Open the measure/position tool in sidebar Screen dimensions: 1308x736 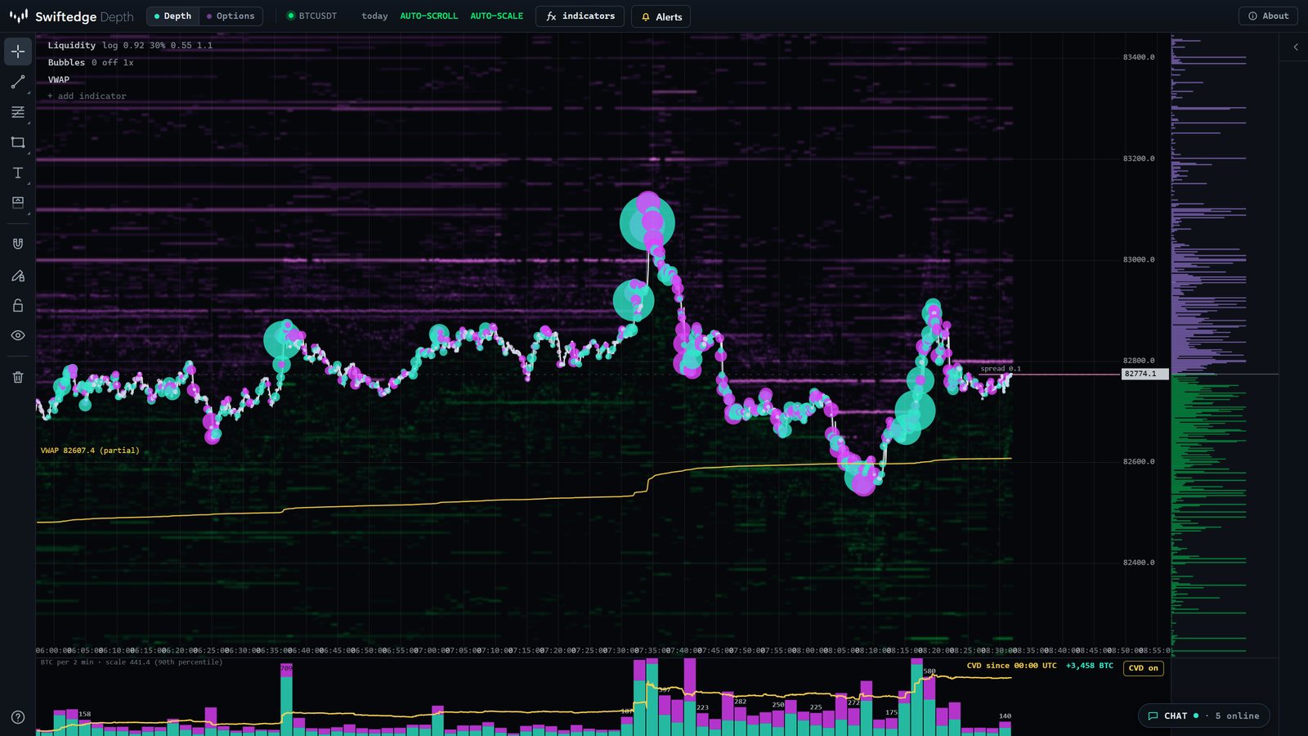tap(18, 203)
